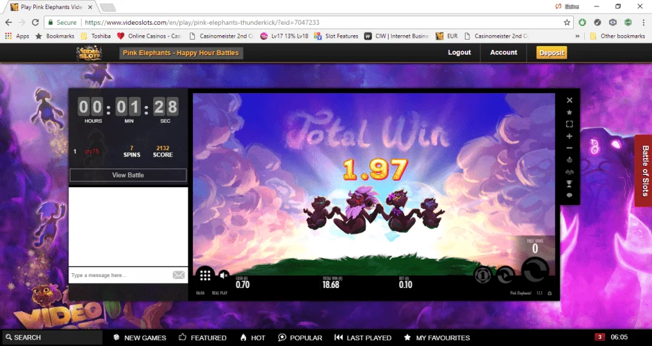Close the Play Pink Elephants browser tab
This screenshot has height=346, width=652.
(90, 7)
